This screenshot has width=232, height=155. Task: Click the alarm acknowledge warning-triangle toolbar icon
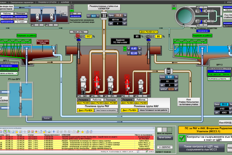pyautogui.click(x=78, y=132)
